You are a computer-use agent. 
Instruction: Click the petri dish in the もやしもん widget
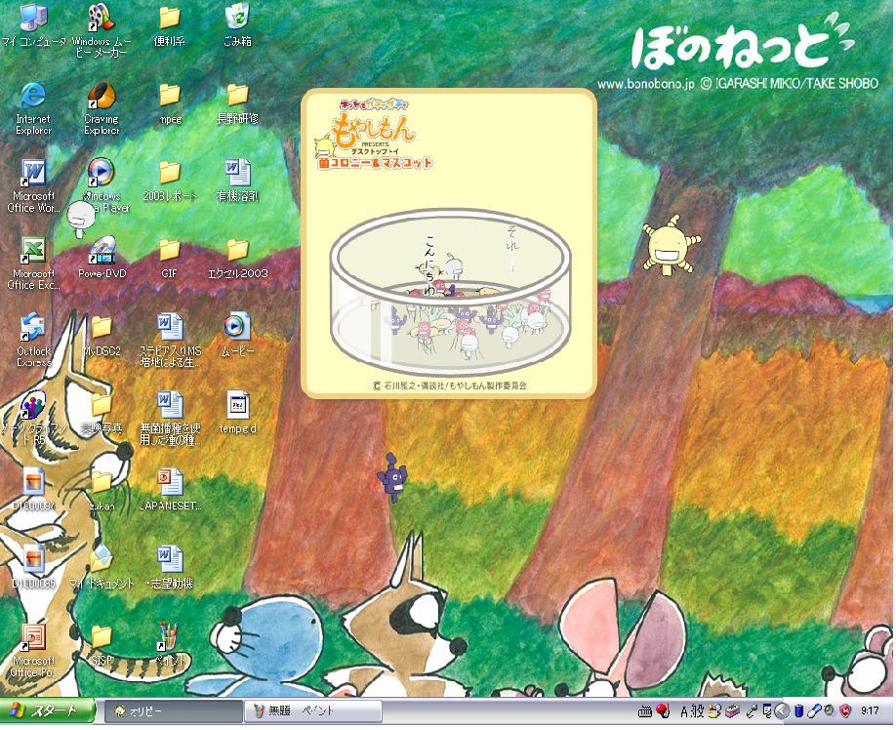click(x=450, y=293)
